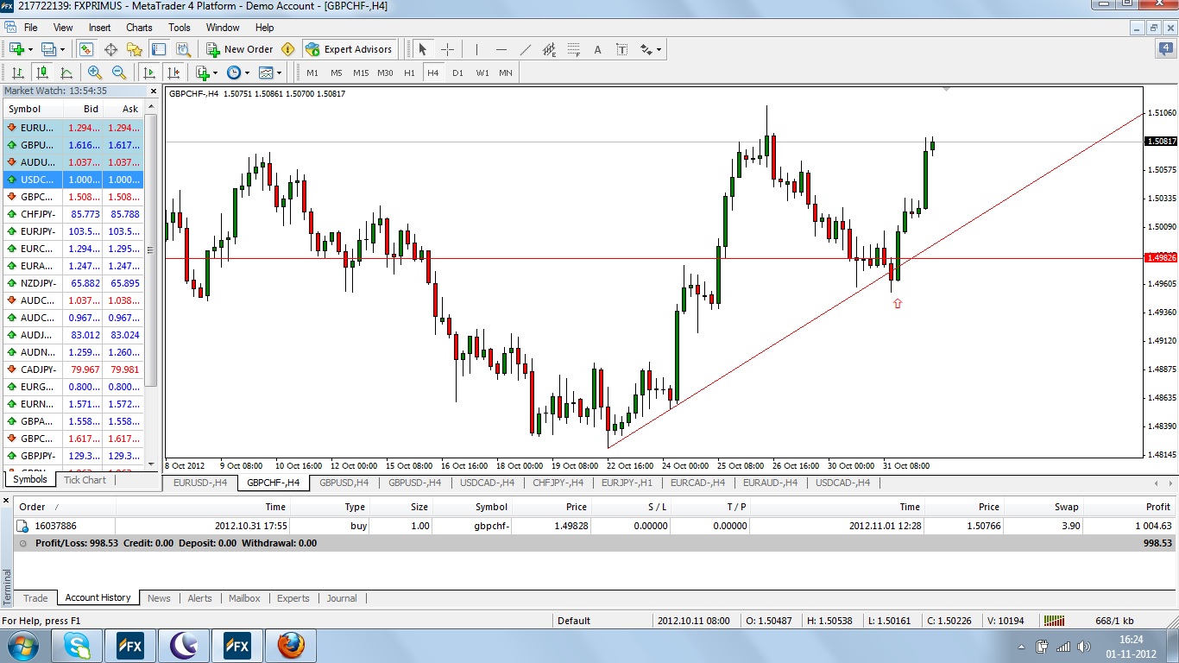Open the Charts menu
Screen dimensions: 1179x663
click(x=139, y=28)
